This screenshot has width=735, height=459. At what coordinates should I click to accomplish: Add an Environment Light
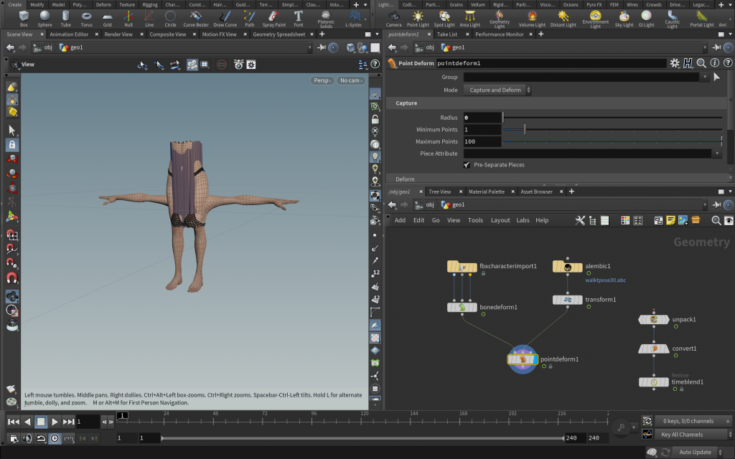tap(595, 19)
